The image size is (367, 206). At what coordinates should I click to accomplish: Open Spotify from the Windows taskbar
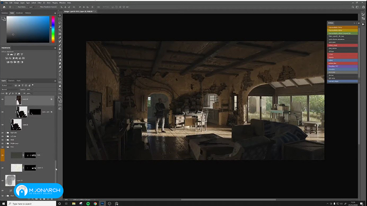click(88, 204)
